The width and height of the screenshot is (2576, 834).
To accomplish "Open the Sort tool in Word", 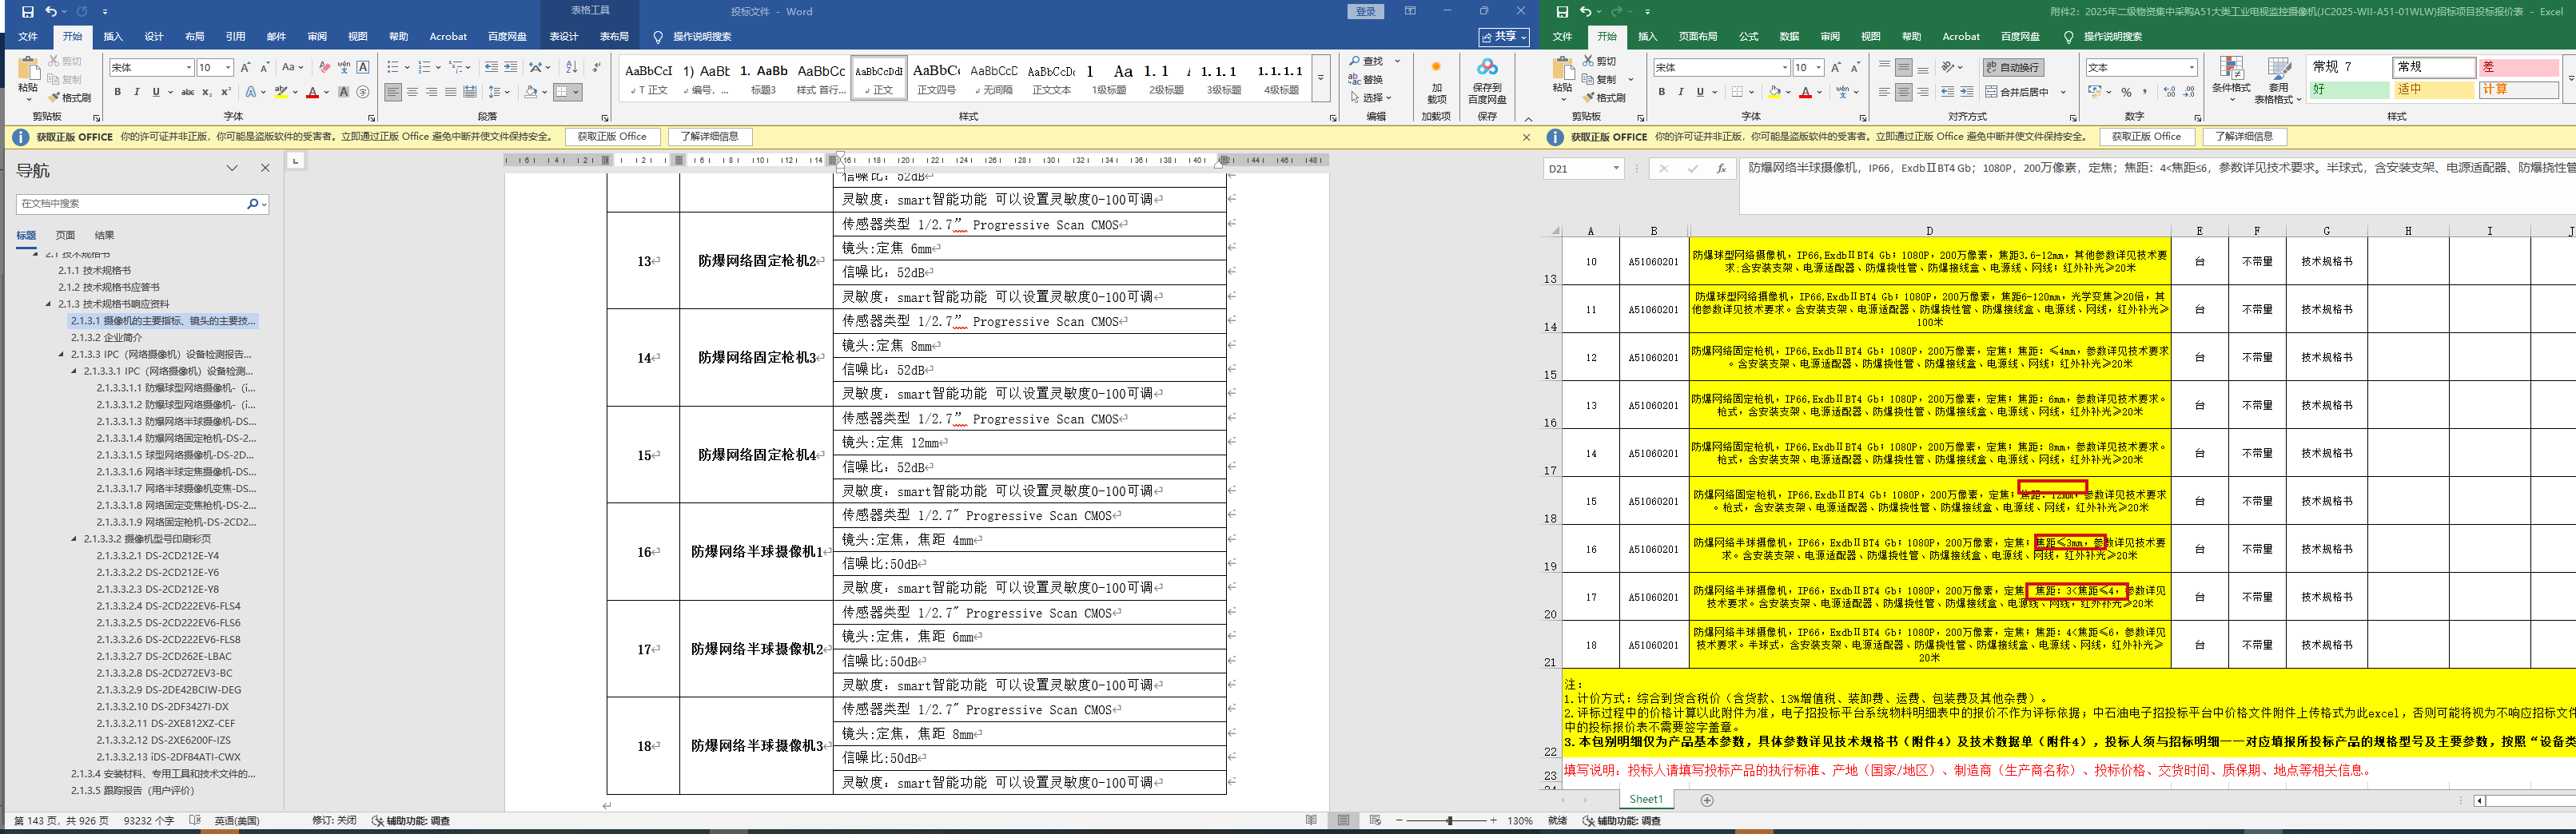I will 571,67.
